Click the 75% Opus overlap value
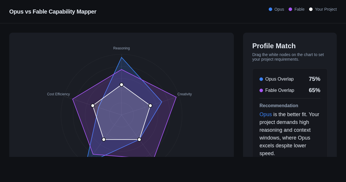346x182 pixels. point(315,79)
